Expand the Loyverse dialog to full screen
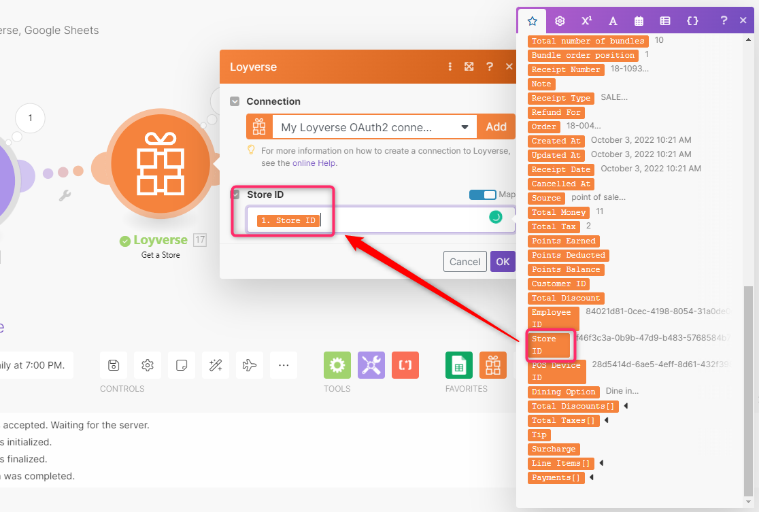 (x=469, y=67)
